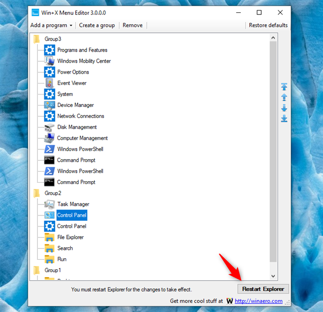Click the Move to top arrow icon
The width and height of the screenshot is (323, 312).
(x=284, y=87)
